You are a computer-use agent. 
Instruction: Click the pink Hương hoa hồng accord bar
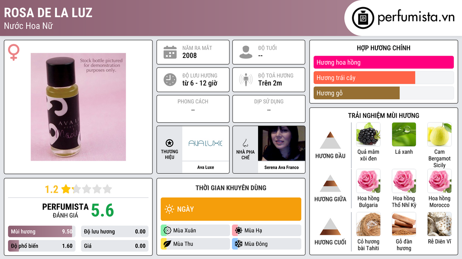tap(383, 62)
